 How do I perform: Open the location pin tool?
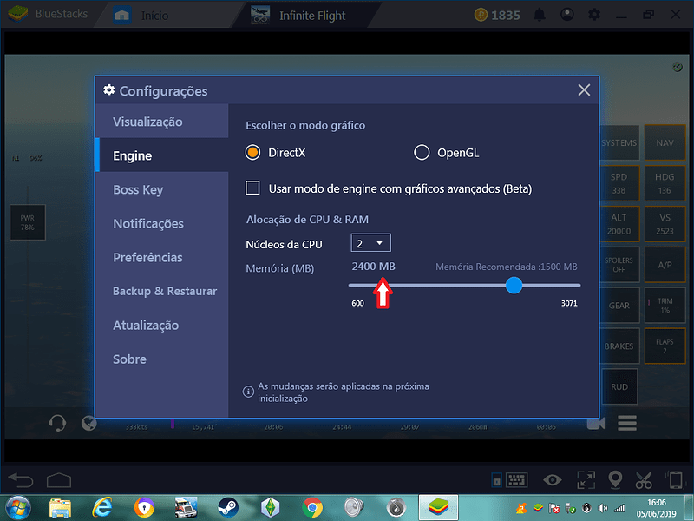(615, 480)
